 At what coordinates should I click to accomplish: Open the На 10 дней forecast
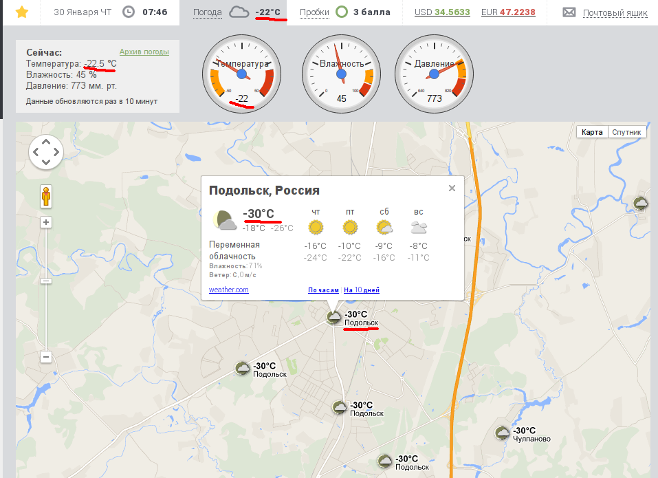(362, 290)
